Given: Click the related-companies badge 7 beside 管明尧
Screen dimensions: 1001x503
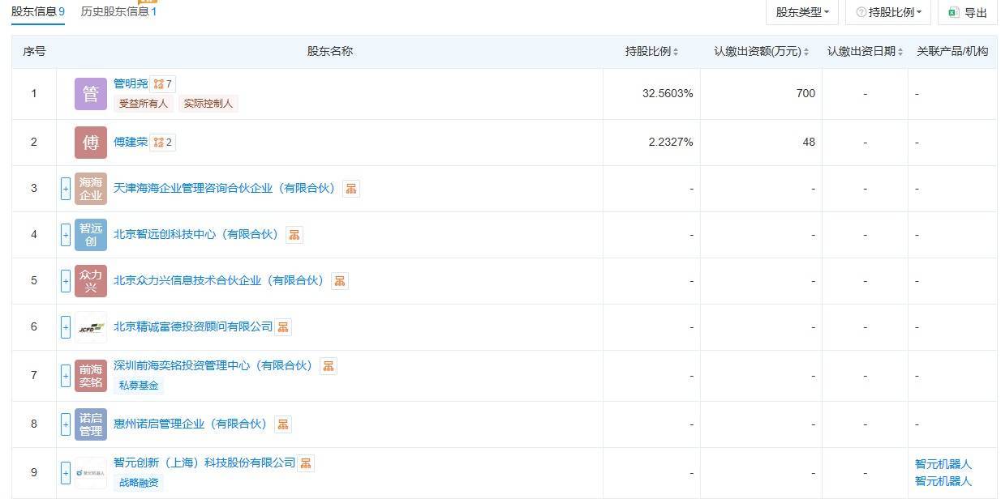Looking at the screenshot, I should coord(163,84).
